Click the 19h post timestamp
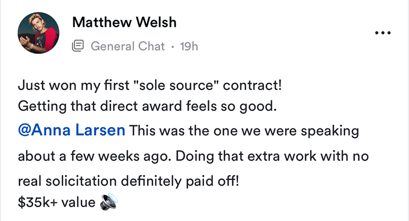The width and height of the screenshot is (409, 221). click(189, 46)
